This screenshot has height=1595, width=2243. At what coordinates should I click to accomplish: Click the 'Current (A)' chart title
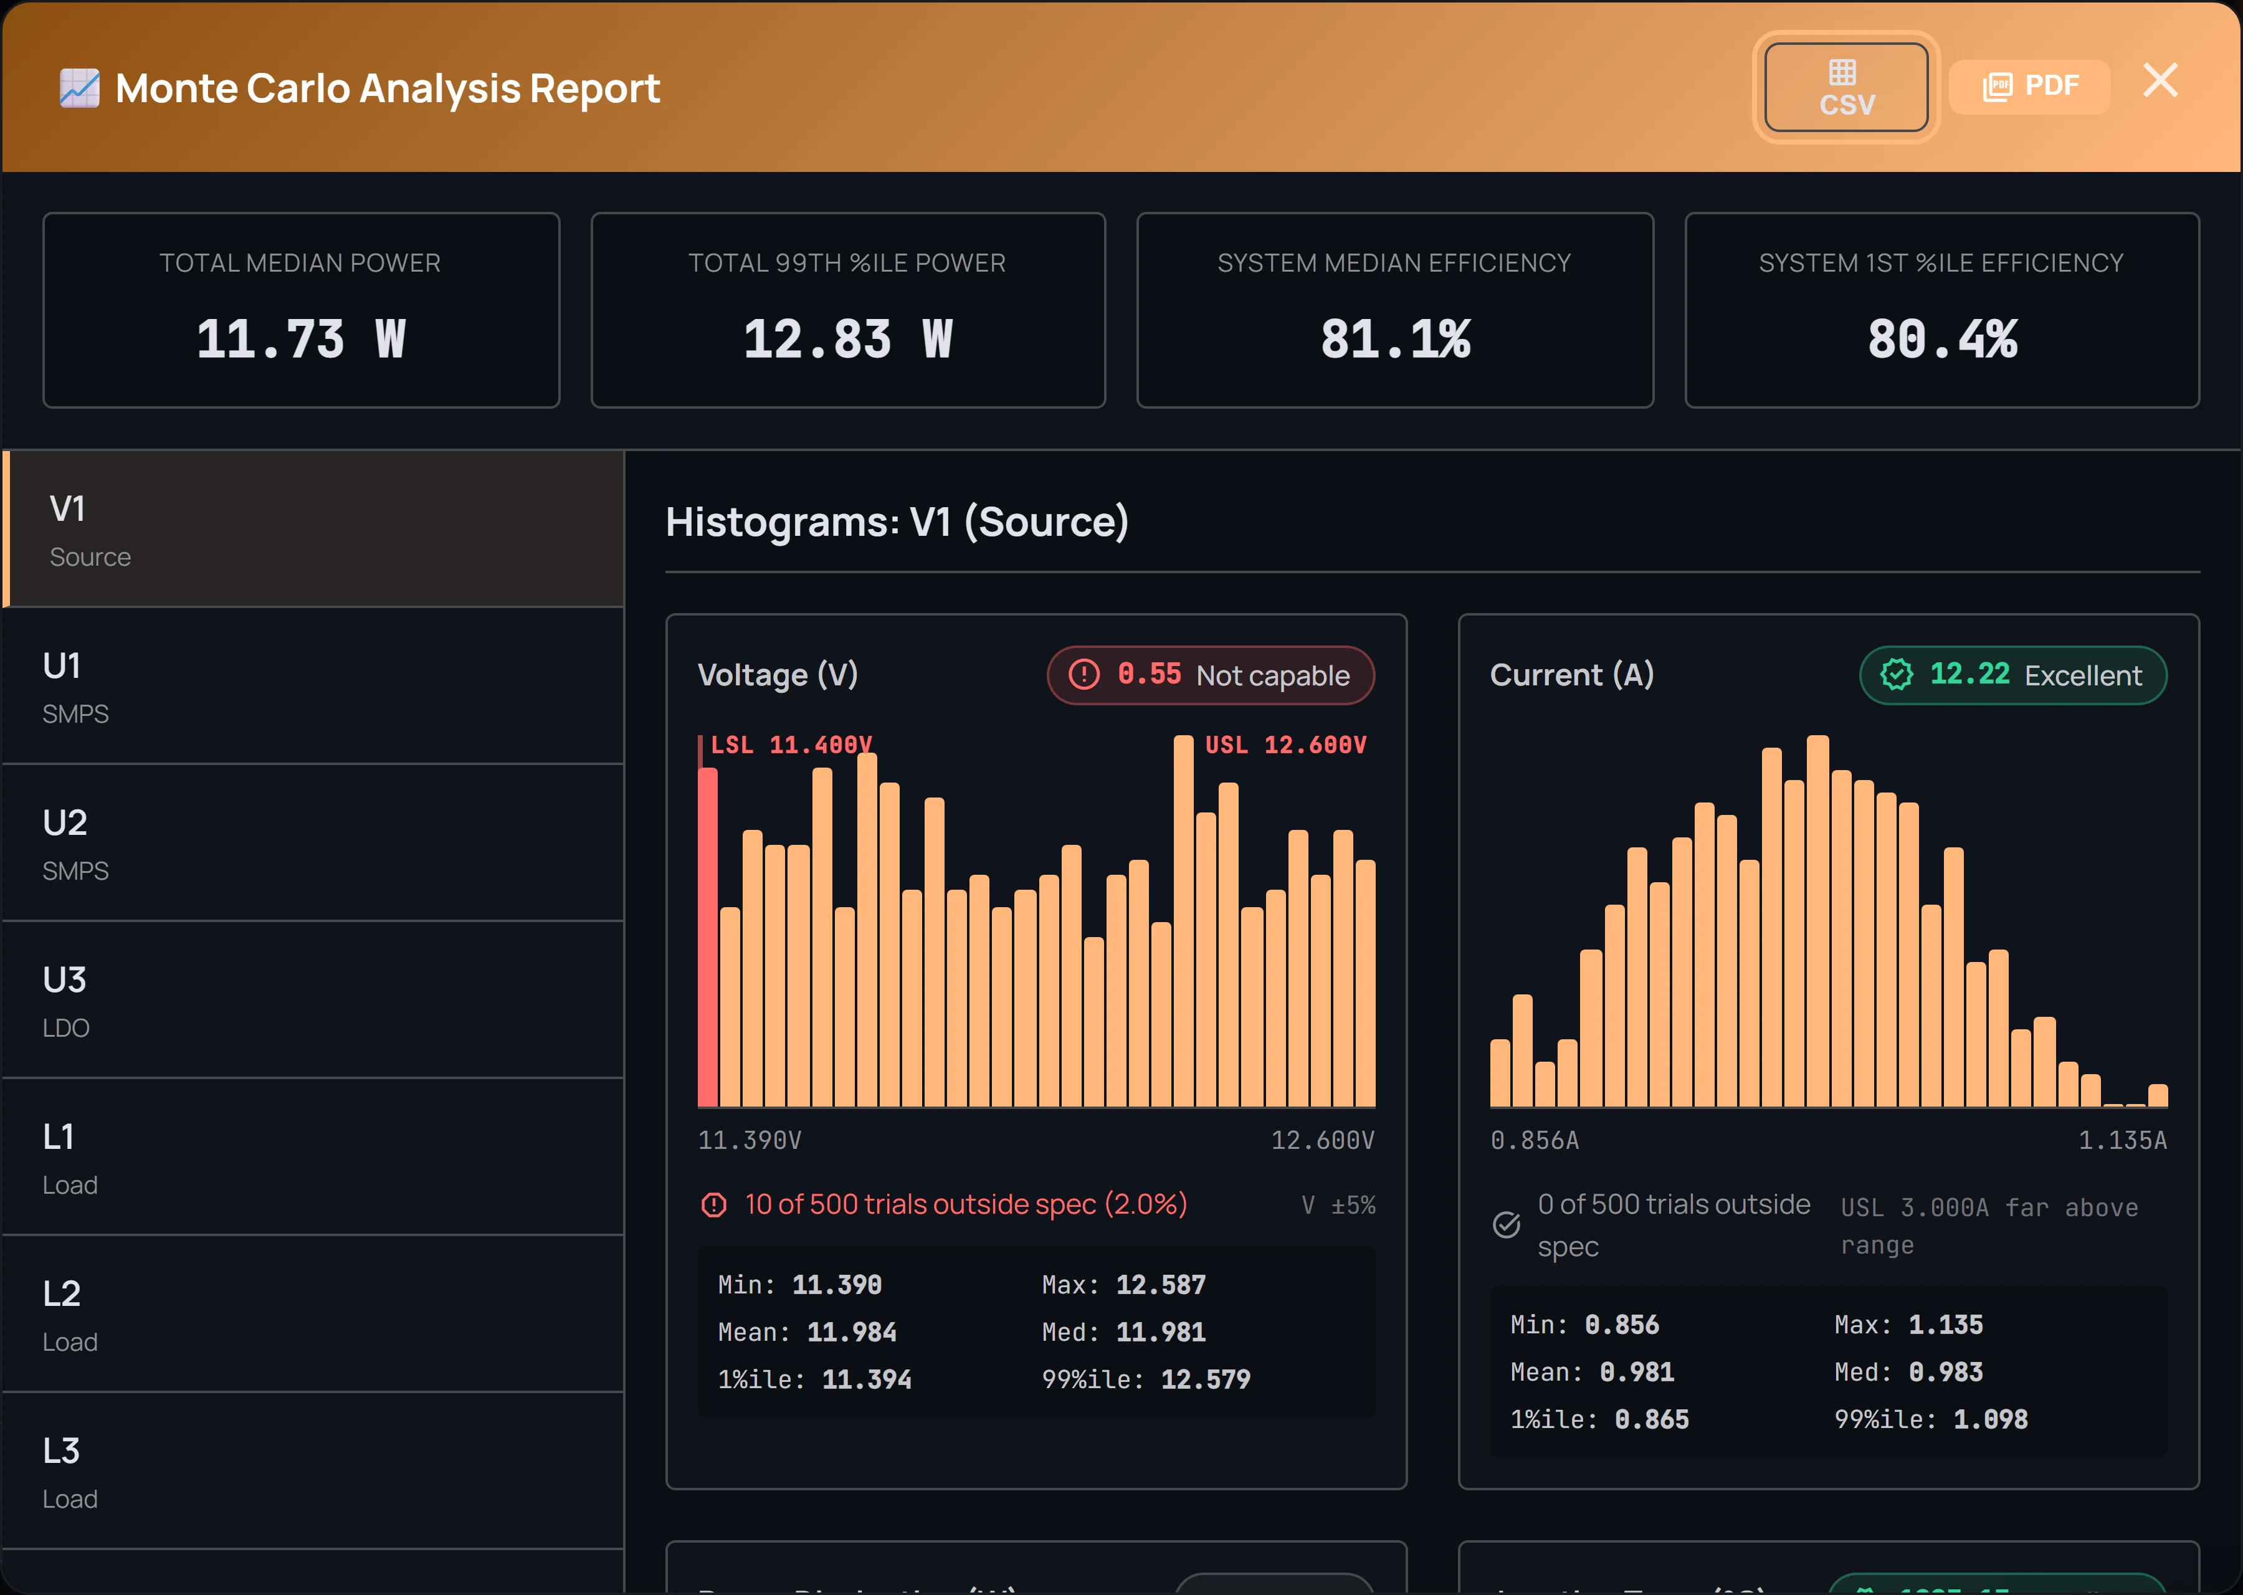1572,675
